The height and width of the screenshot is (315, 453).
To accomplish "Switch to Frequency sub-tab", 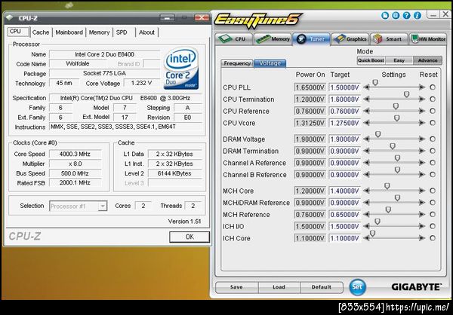I will pyautogui.click(x=237, y=63).
